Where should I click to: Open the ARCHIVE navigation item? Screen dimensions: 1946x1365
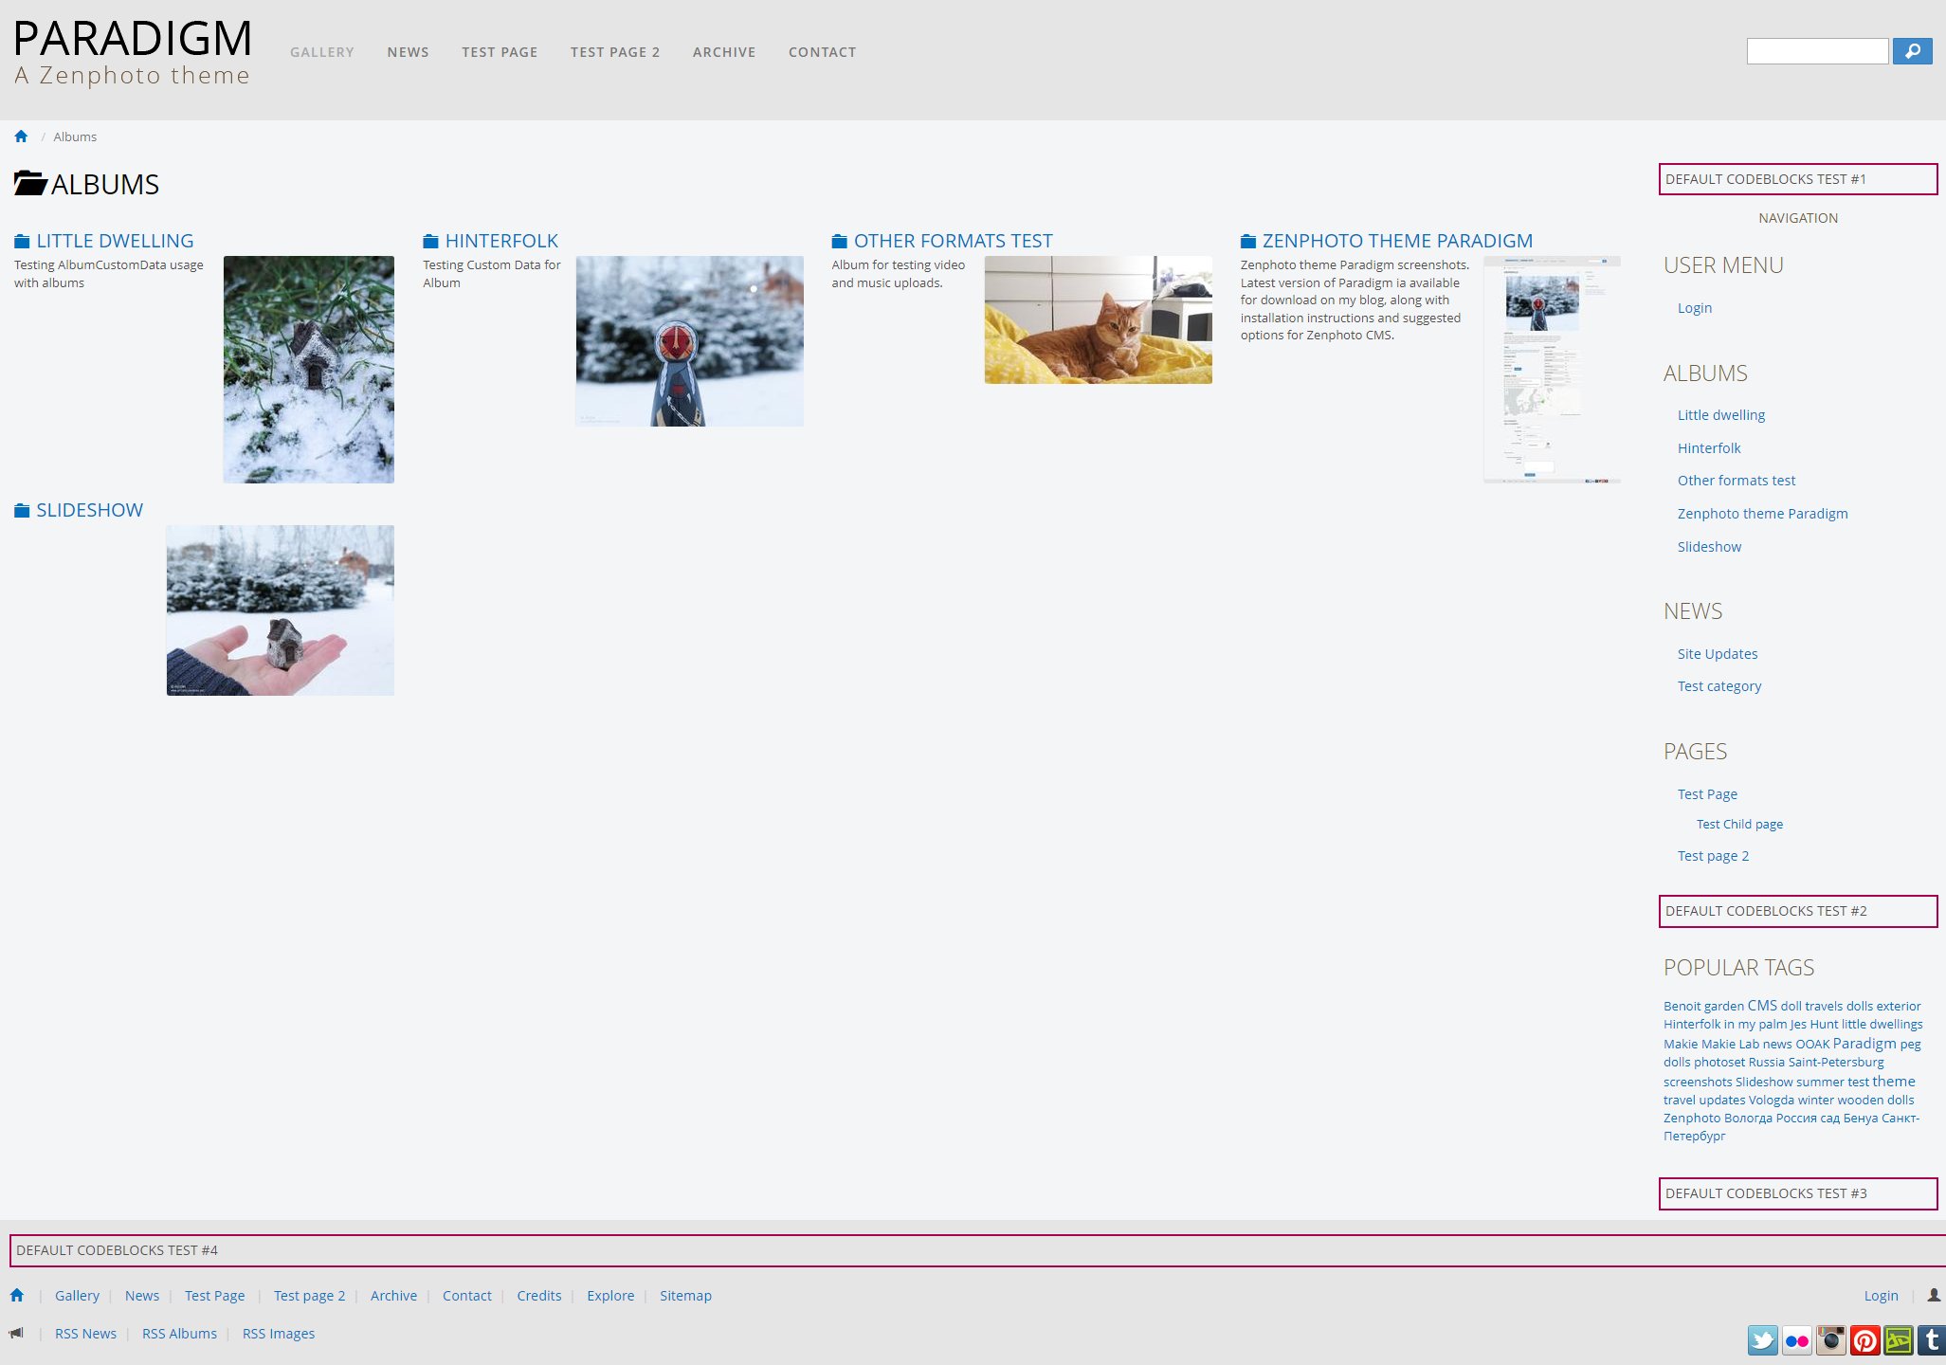pos(724,52)
